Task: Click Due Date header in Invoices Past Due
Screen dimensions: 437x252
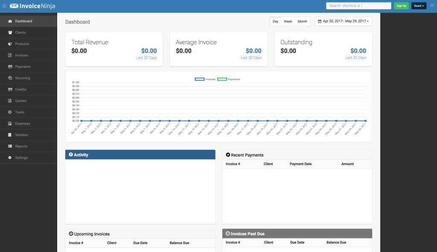Action: point(297,243)
